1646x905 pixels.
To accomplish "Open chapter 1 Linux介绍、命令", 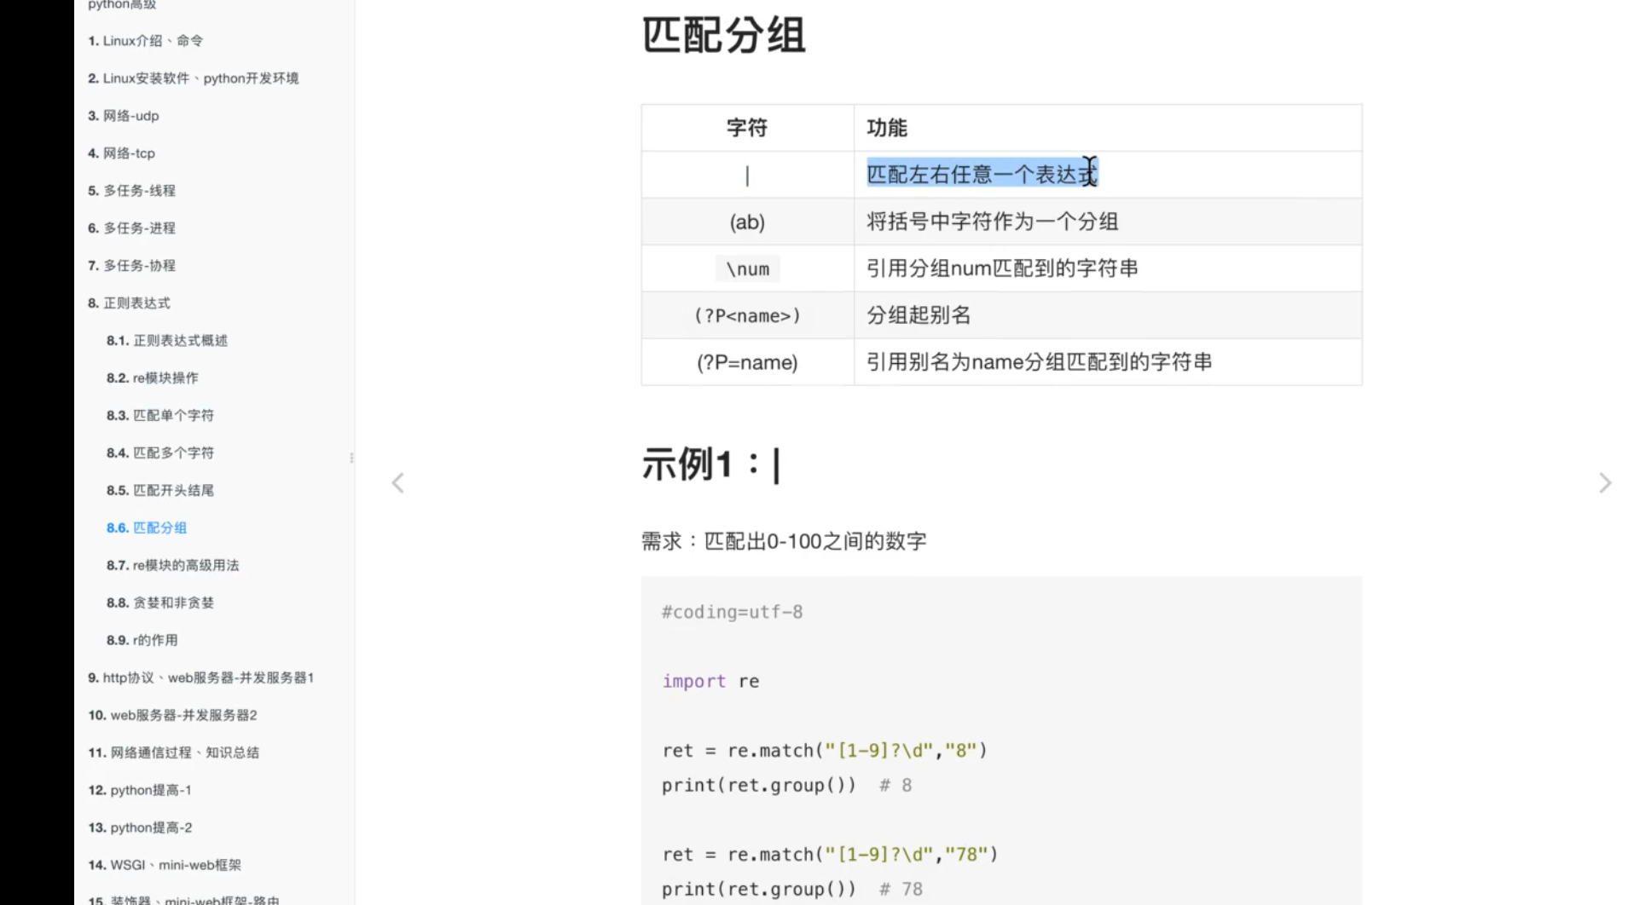I will coord(146,41).
